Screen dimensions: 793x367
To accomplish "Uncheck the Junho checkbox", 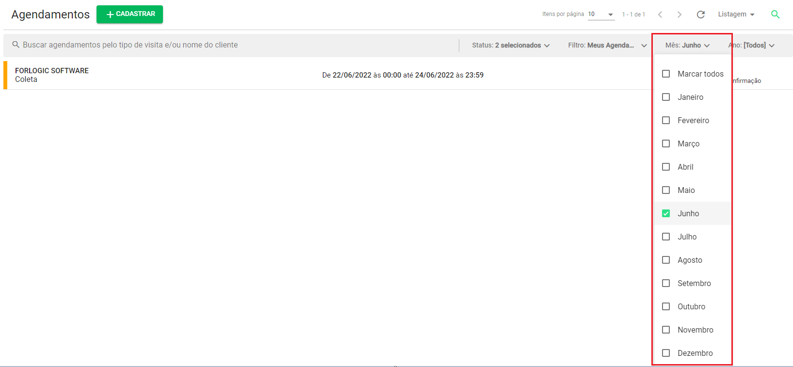I will (x=666, y=213).
